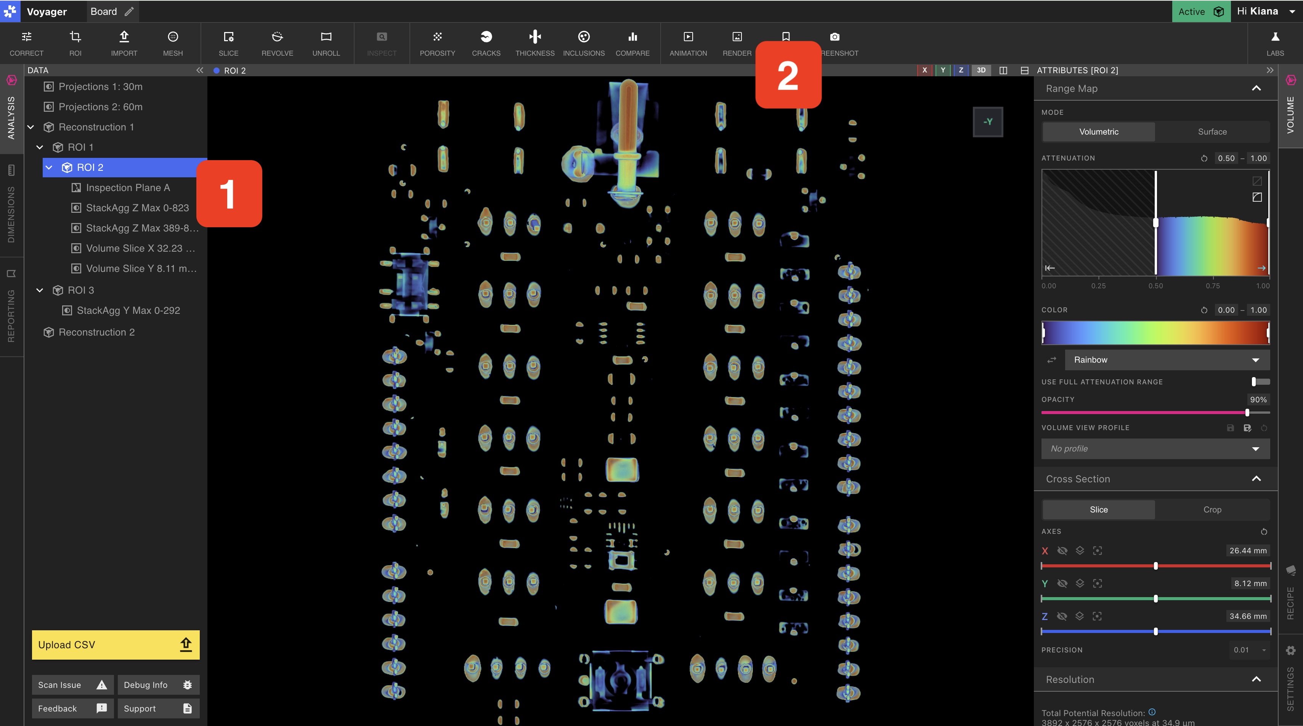Open the Thickness analysis tool
Viewport: 1303px width, 726px height.
[x=535, y=43]
